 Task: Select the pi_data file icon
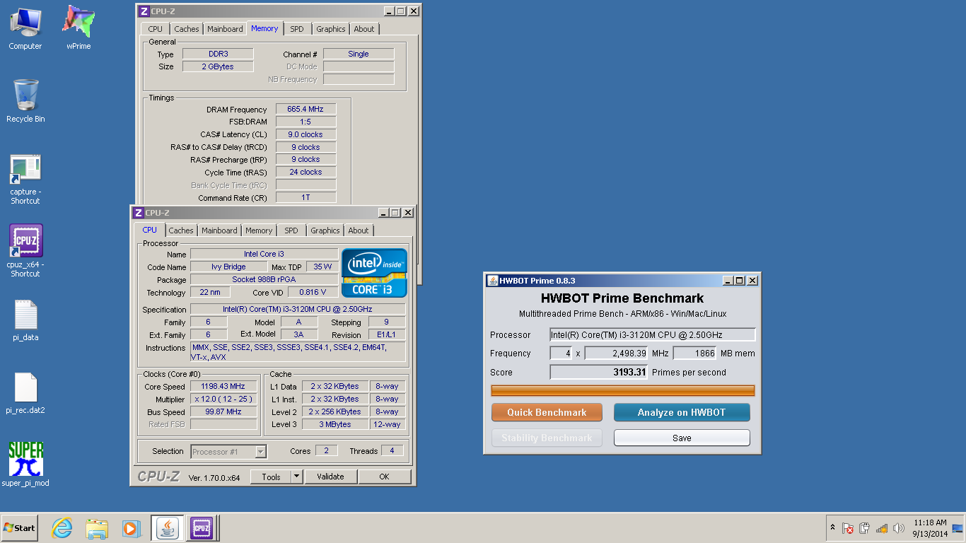click(x=25, y=320)
